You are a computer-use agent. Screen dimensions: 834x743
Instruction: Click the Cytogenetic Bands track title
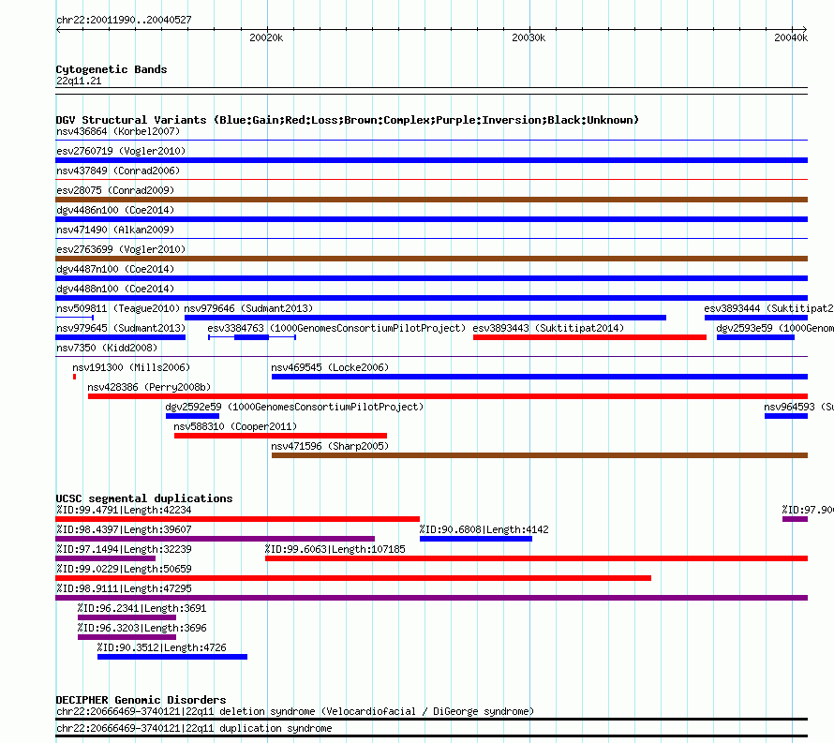[112, 69]
